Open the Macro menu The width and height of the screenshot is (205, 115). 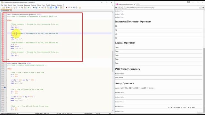click(39, 5)
